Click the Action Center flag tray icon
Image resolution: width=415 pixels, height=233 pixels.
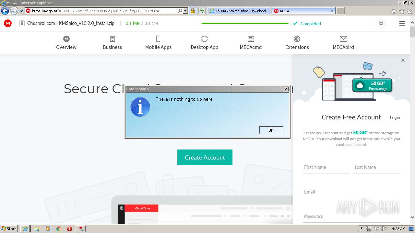point(384,228)
